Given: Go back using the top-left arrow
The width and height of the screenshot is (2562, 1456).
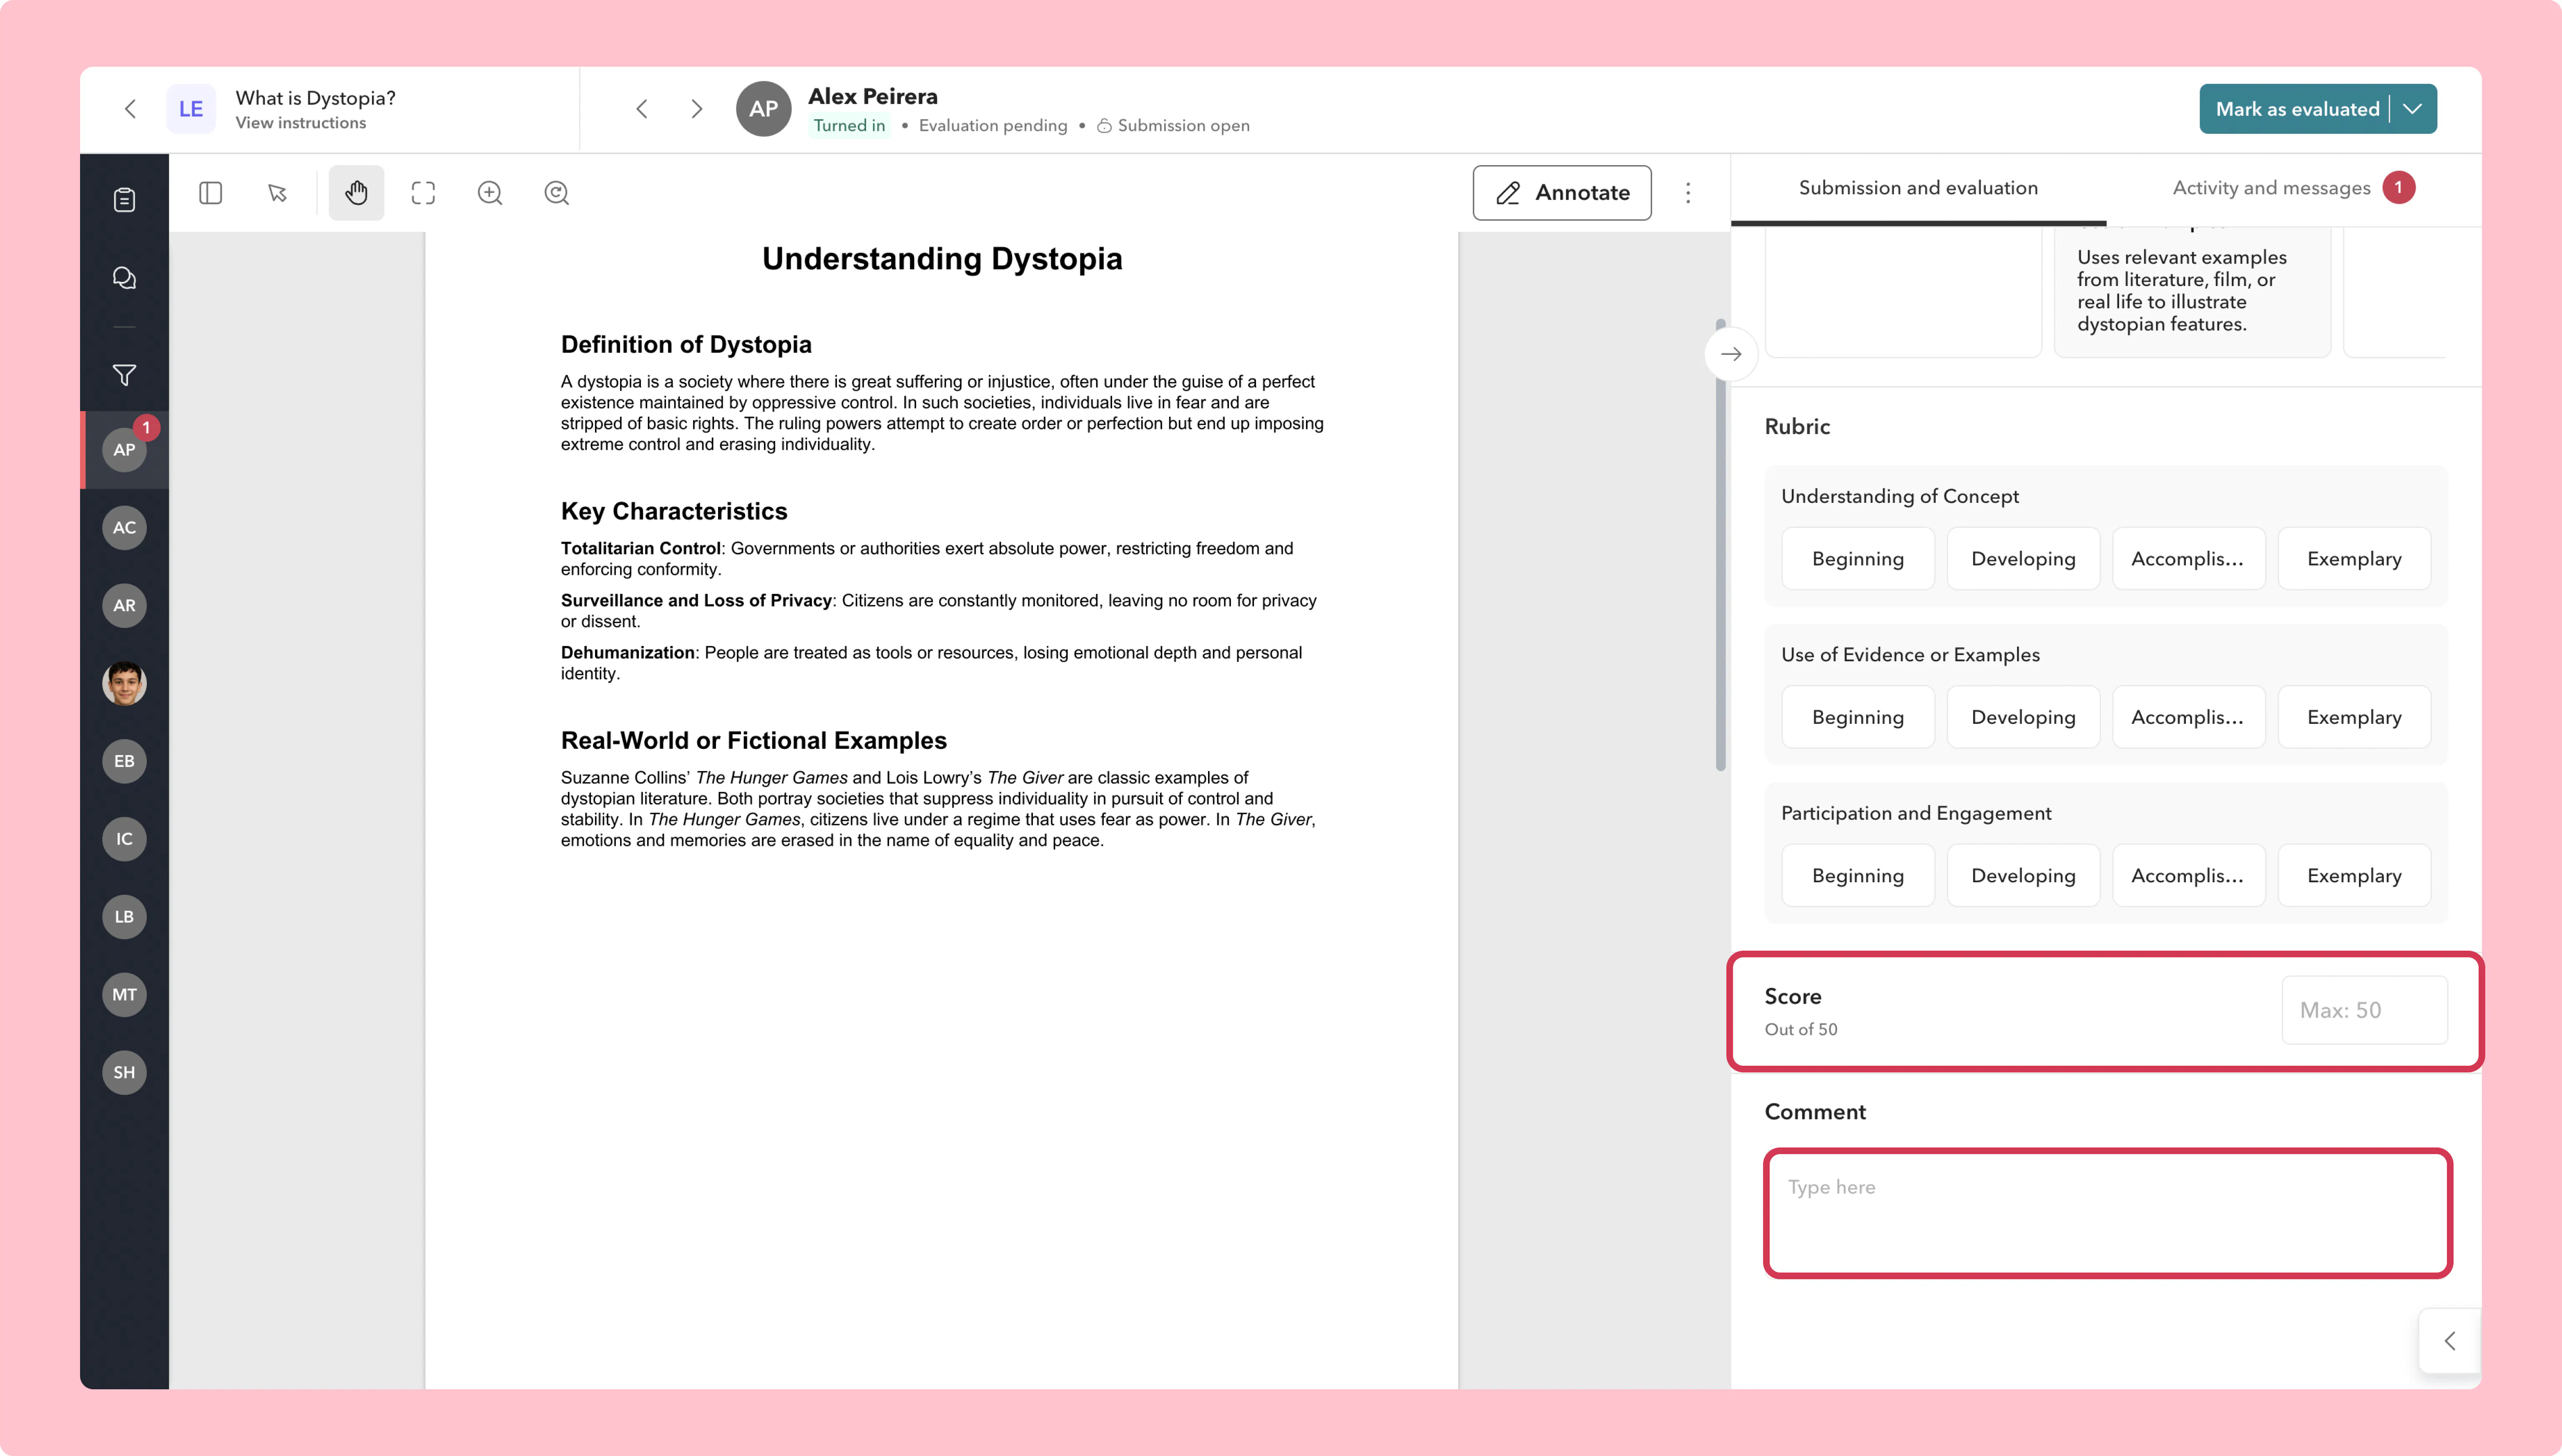Looking at the screenshot, I should (x=130, y=109).
